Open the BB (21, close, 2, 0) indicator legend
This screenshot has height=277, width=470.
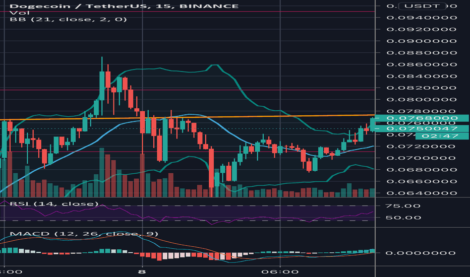coord(69,20)
